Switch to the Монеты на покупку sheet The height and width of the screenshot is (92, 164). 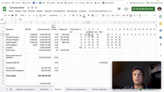(x=25, y=89)
